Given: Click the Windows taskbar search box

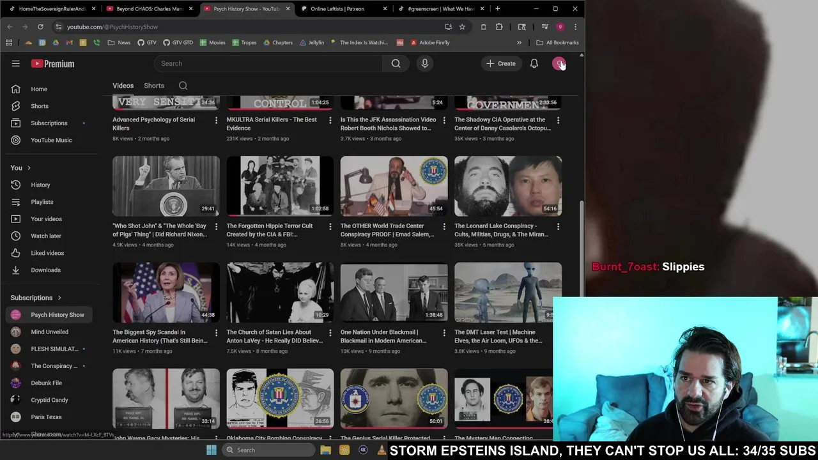Looking at the screenshot, I should click(267, 450).
